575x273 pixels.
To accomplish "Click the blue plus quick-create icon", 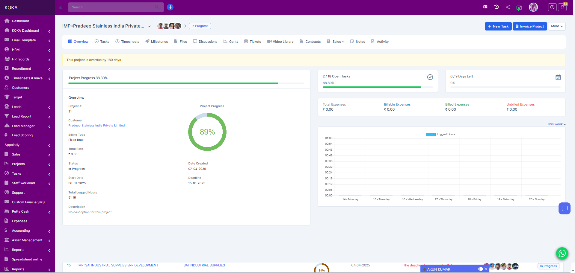I will pos(170,7).
